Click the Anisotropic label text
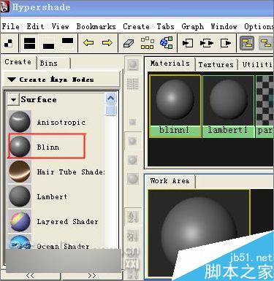Image resolution: width=274 pixels, height=281 pixels. pyautogui.click(x=61, y=122)
